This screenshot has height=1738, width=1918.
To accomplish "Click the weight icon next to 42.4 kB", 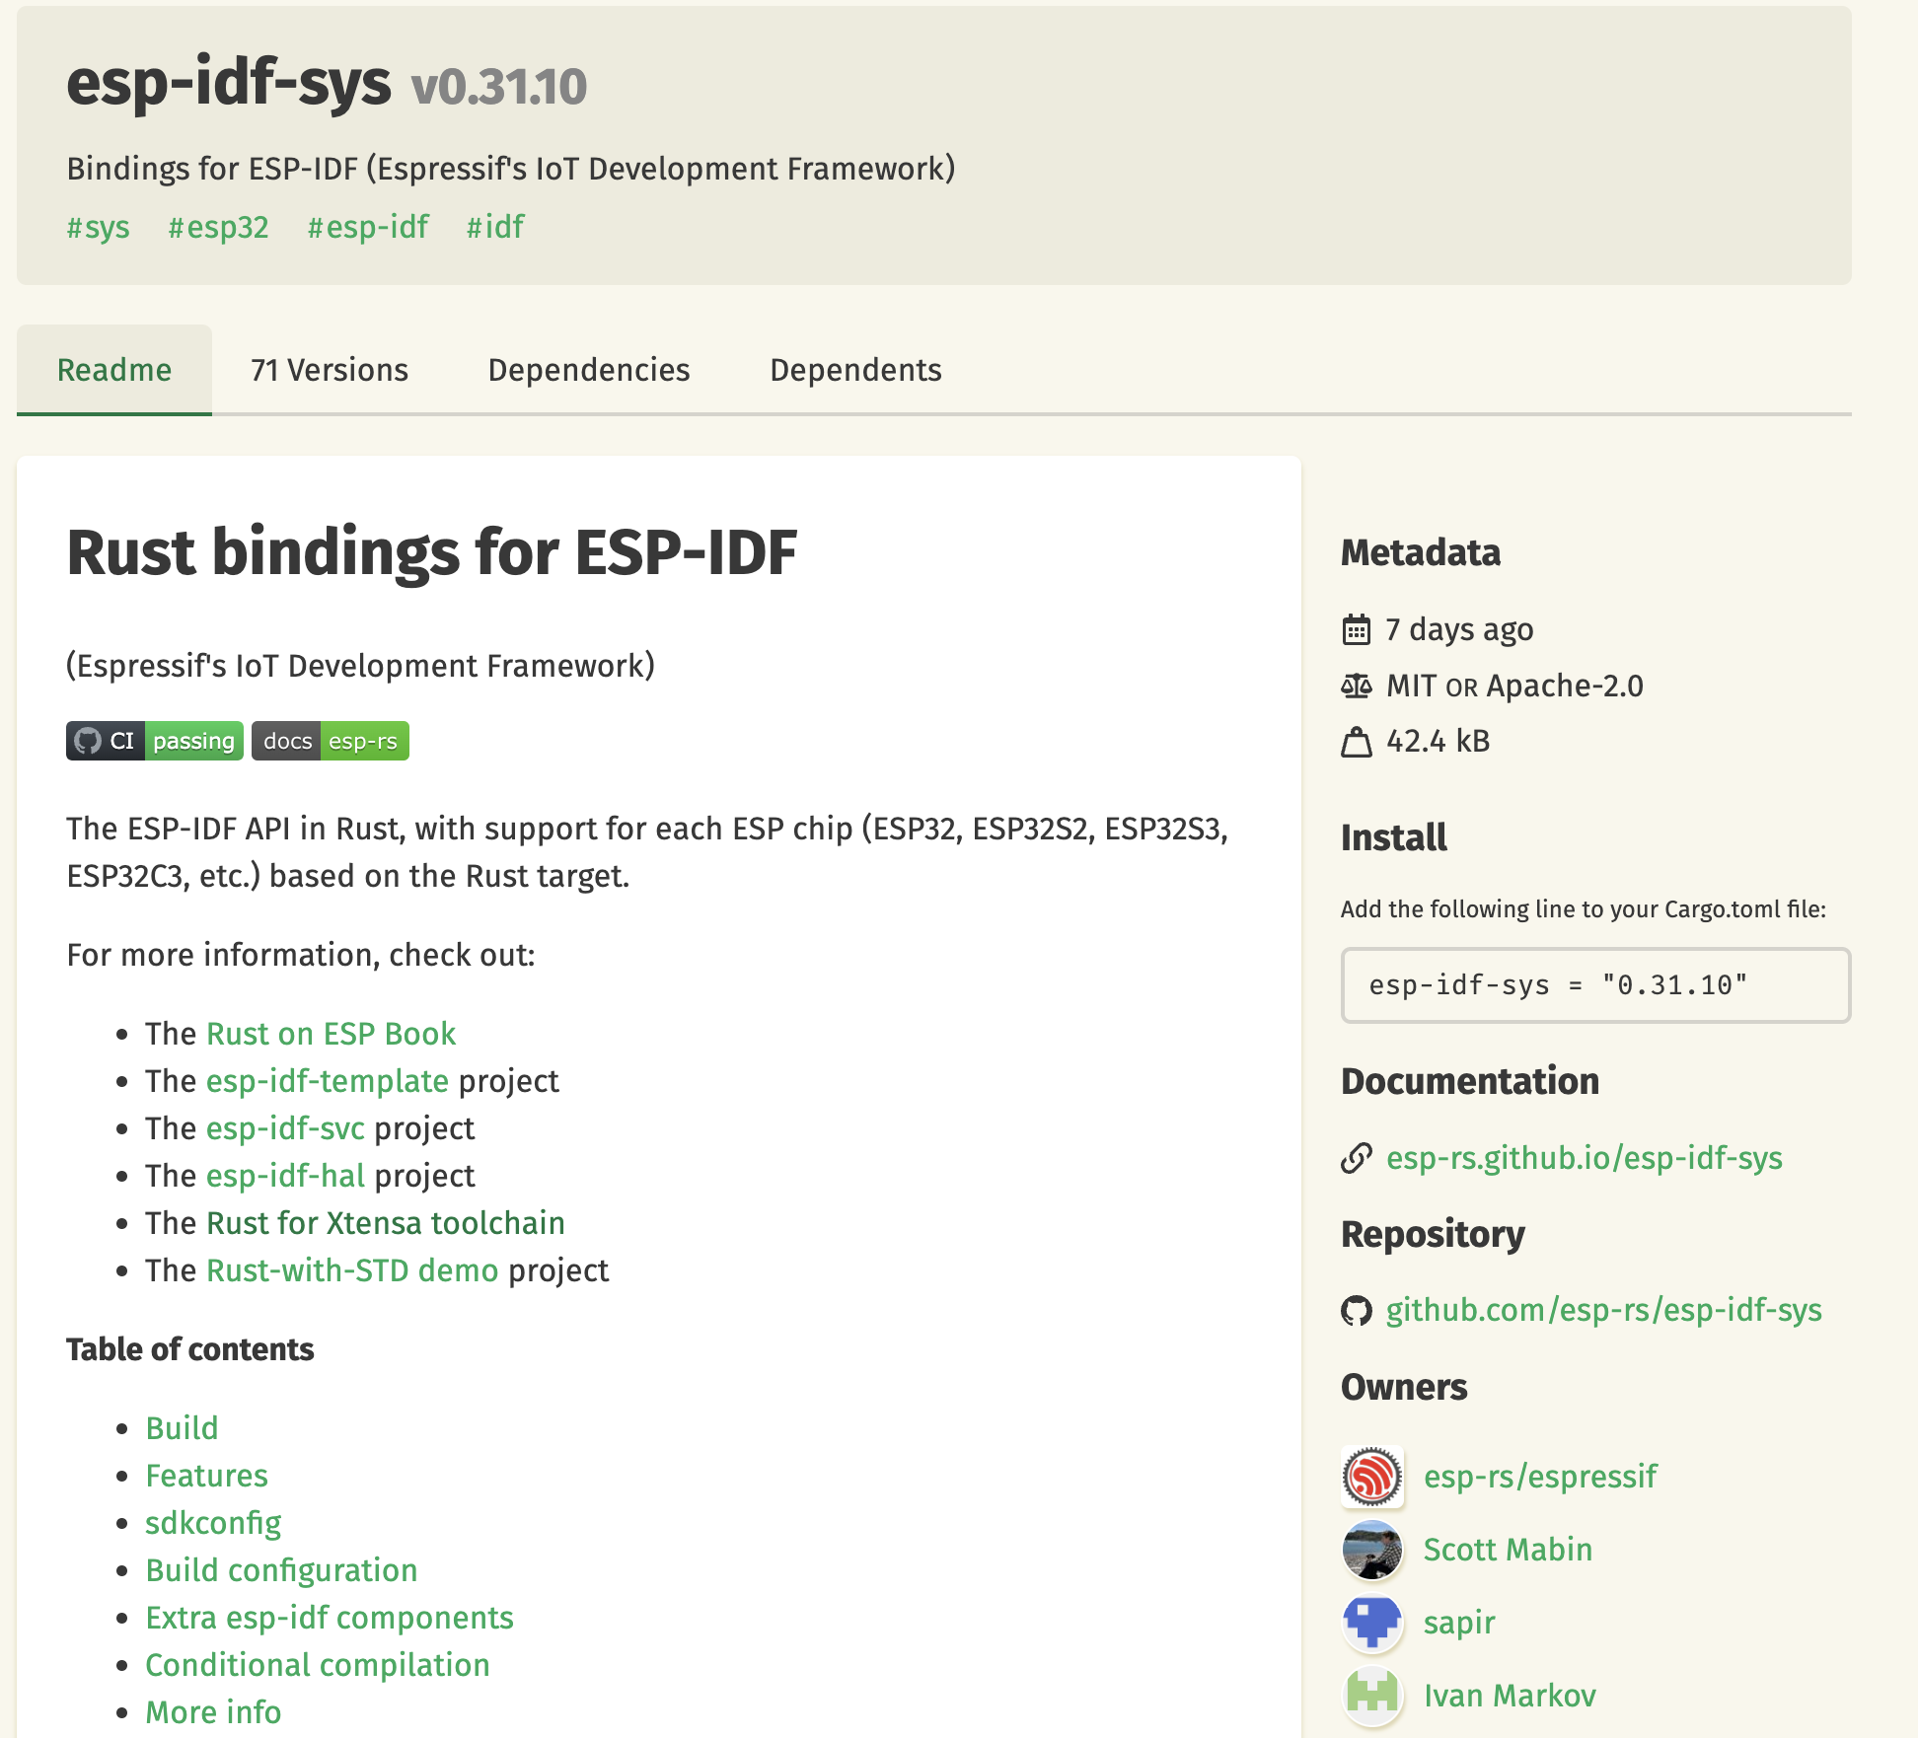I will [x=1357, y=741].
